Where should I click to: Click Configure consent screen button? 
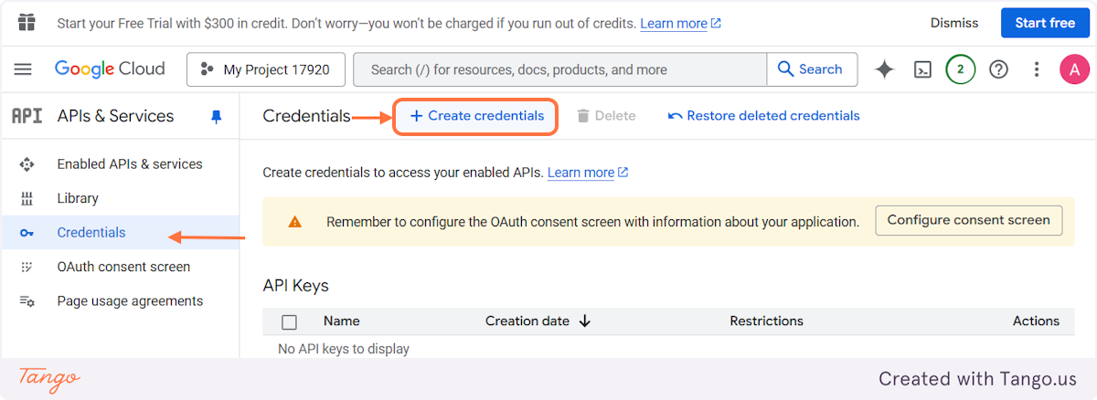click(x=968, y=220)
